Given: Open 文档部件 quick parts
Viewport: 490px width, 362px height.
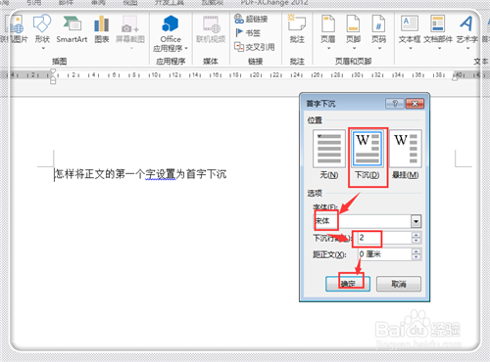Looking at the screenshot, I should pyautogui.click(x=438, y=32).
